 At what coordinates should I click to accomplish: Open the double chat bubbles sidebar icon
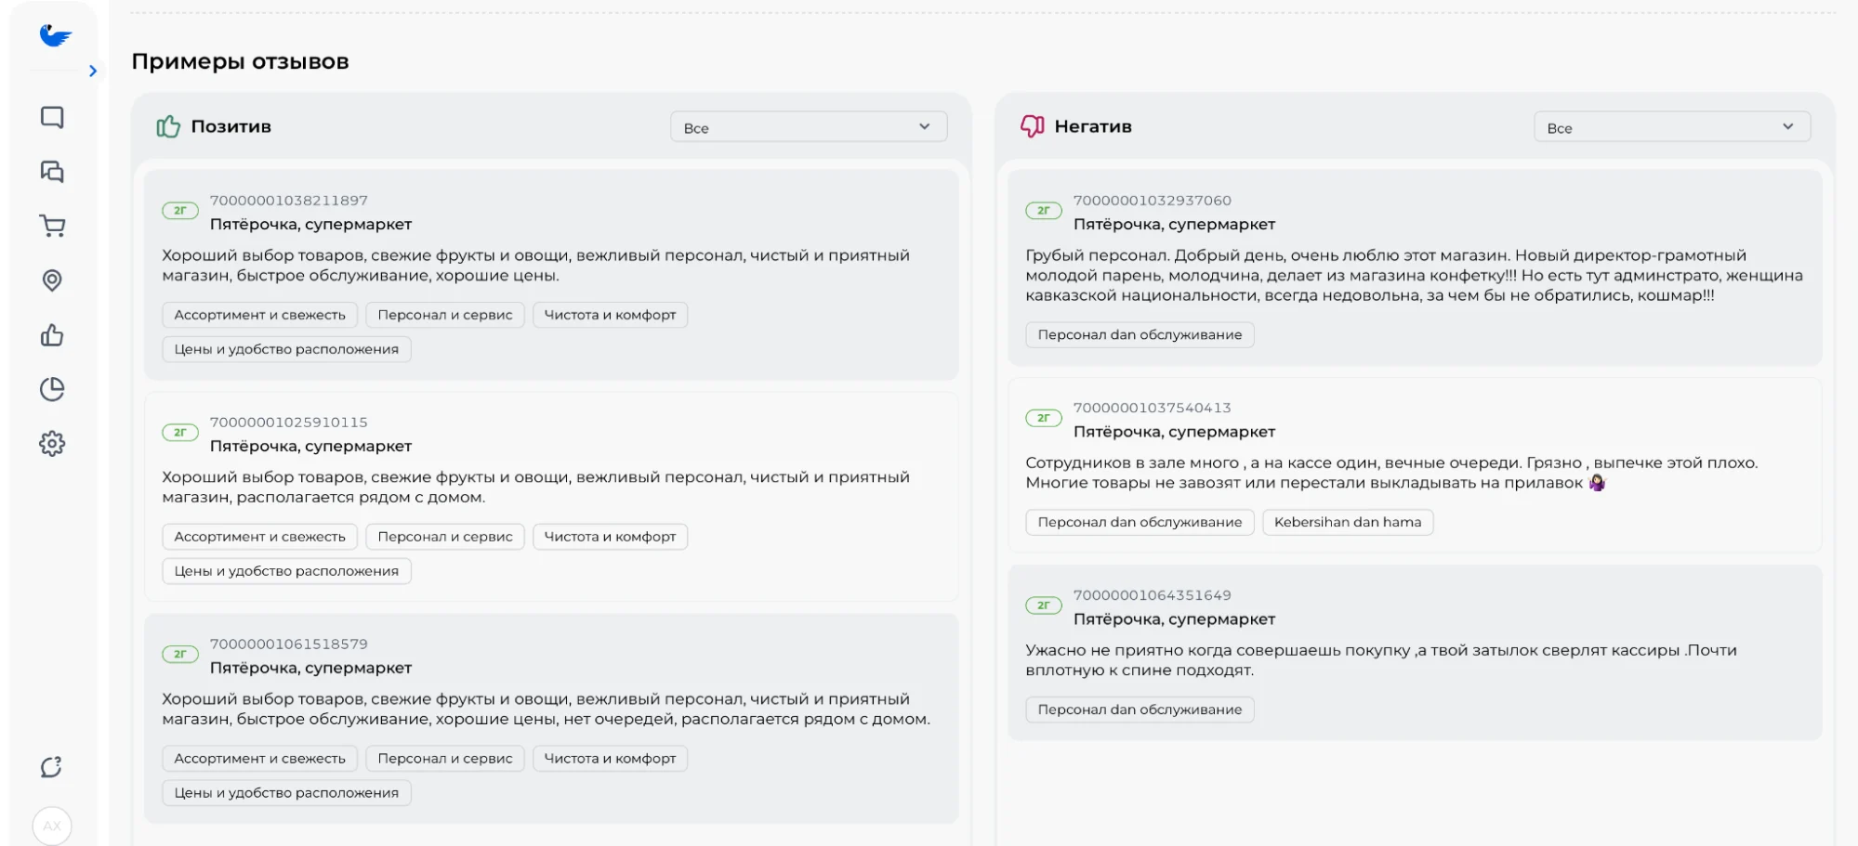coord(52,172)
